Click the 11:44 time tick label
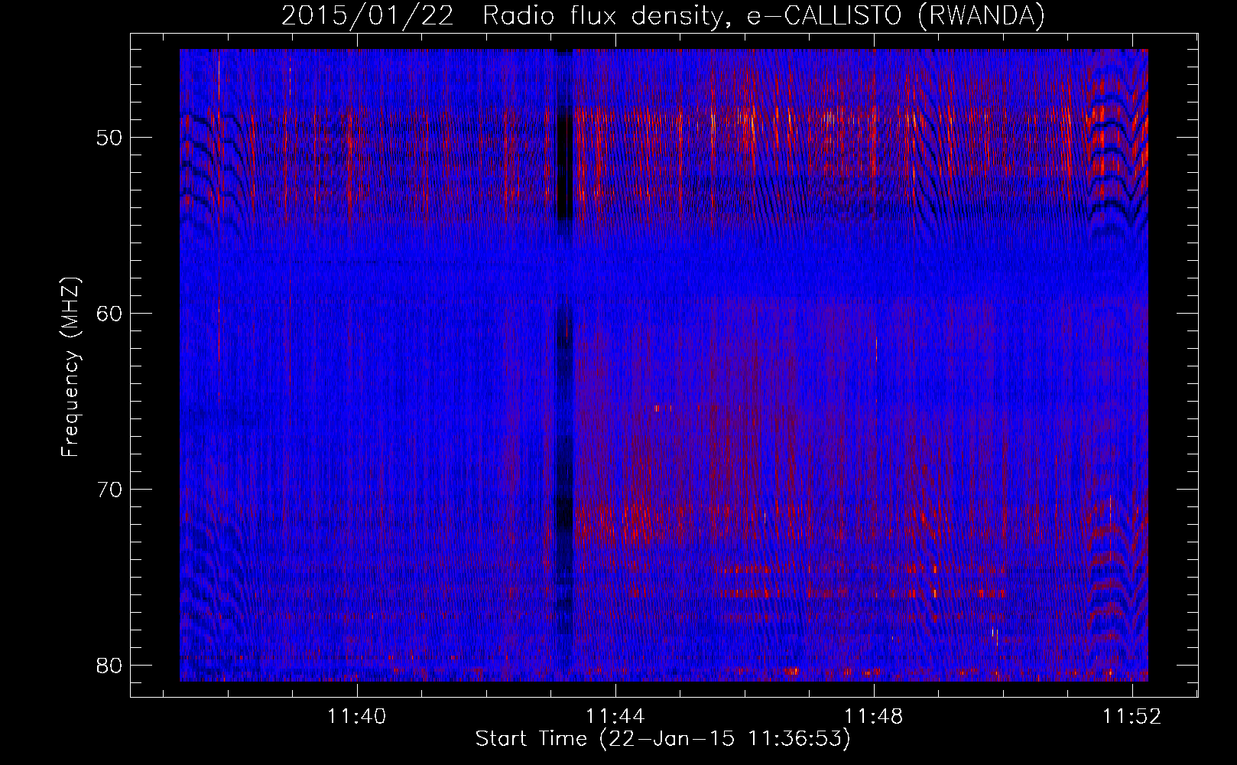 (x=615, y=716)
